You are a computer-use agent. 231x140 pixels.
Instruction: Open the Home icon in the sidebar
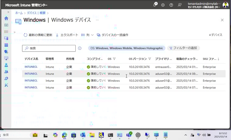(6, 19)
